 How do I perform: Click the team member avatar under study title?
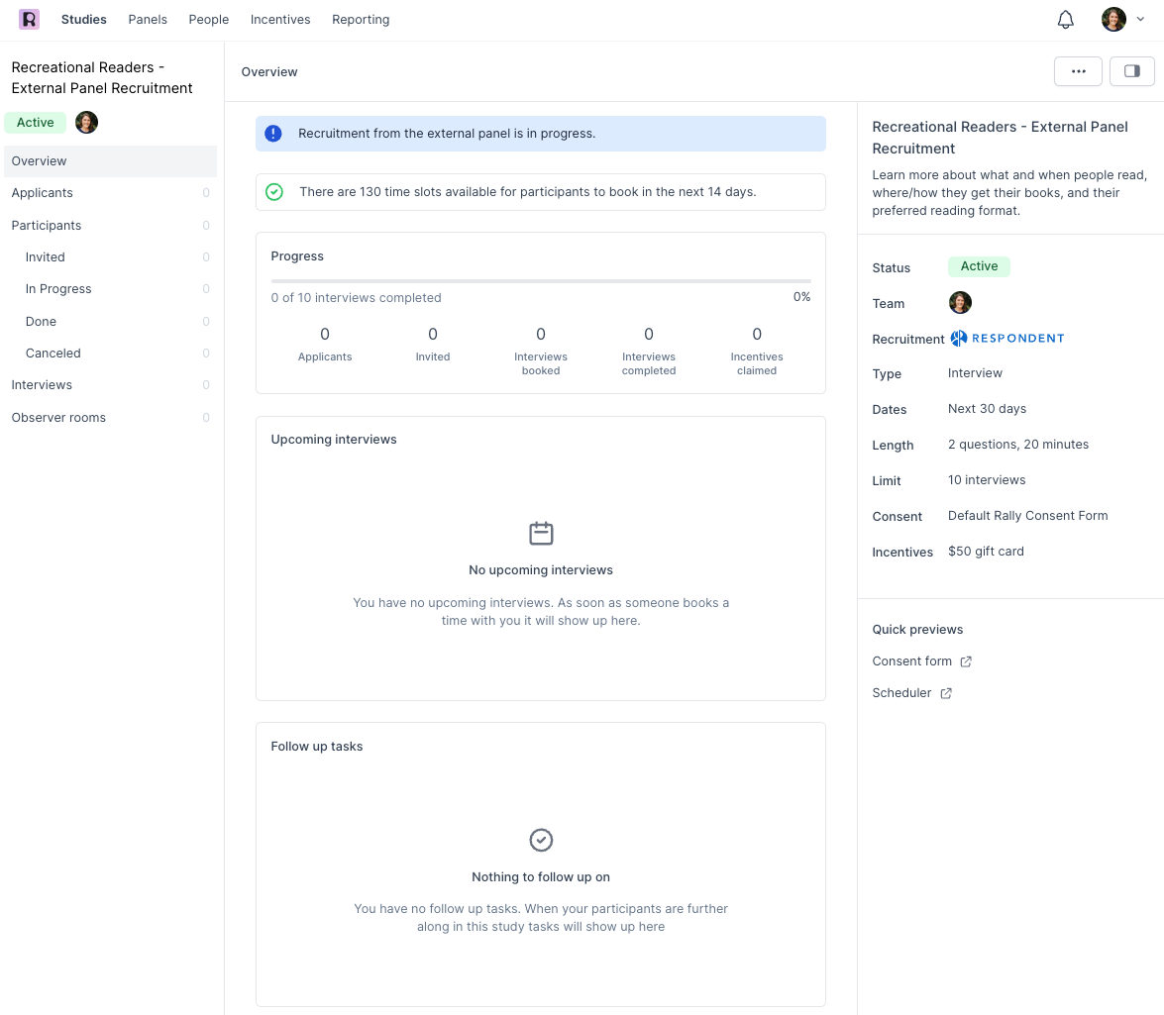click(87, 123)
